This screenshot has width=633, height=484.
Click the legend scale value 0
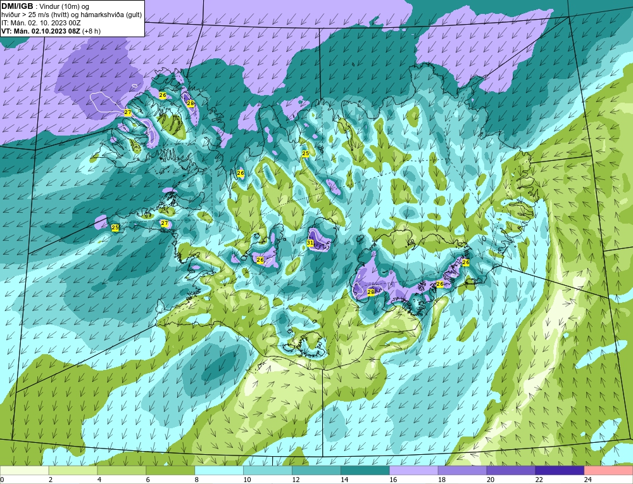click(3, 480)
